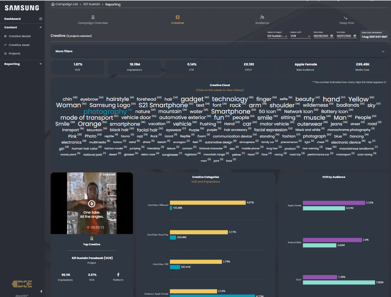Click the Samsung logo

point(22,8)
